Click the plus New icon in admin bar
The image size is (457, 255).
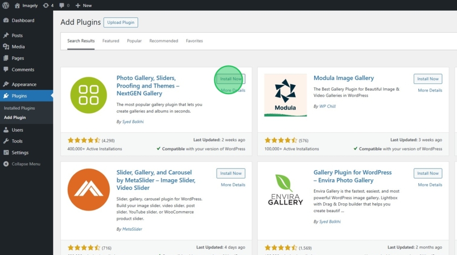(78, 5)
